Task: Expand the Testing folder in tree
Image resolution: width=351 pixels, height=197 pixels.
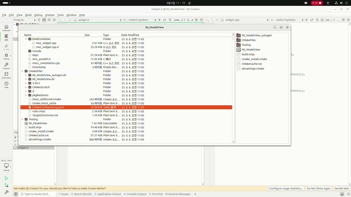Action: (22, 119)
